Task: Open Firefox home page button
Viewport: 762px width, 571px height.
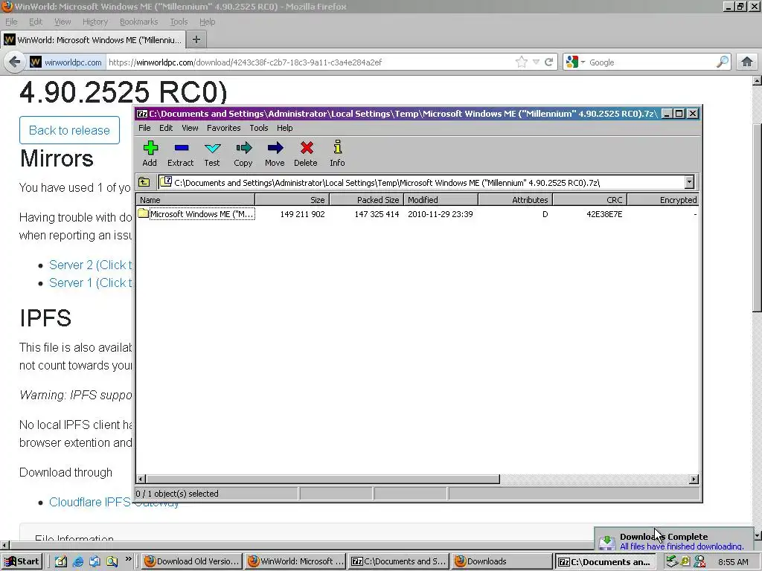Action: 747,62
